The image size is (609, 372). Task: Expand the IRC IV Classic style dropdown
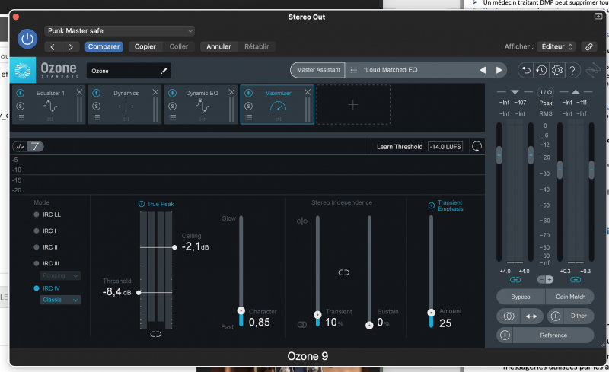point(60,300)
